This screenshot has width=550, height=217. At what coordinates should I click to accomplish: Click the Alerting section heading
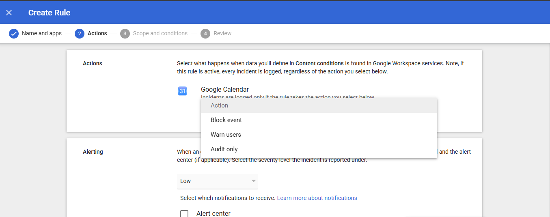93,152
